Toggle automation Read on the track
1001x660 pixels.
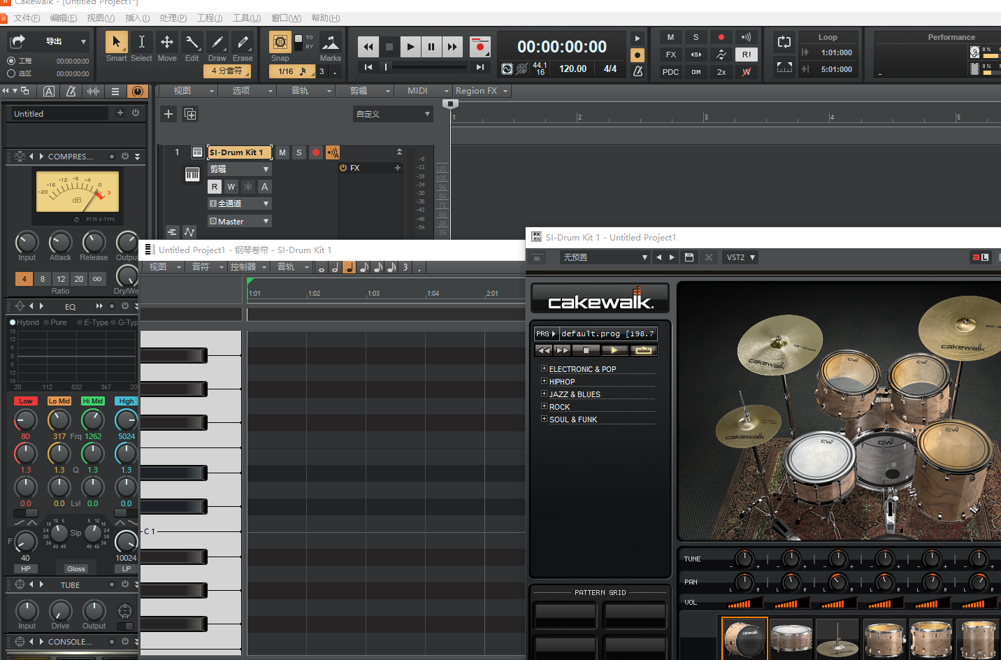[x=215, y=187]
